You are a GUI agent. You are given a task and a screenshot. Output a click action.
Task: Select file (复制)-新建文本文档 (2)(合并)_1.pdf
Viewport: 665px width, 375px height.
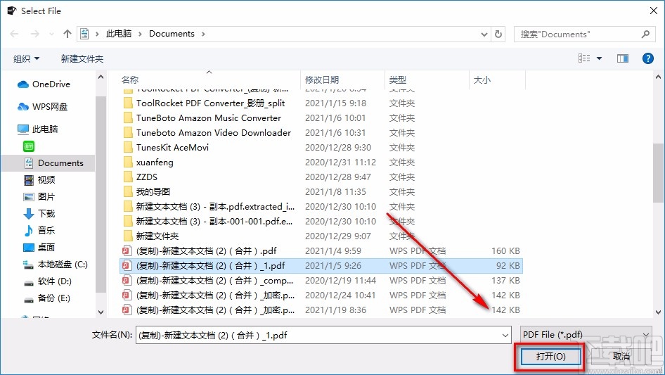[321, 266]
